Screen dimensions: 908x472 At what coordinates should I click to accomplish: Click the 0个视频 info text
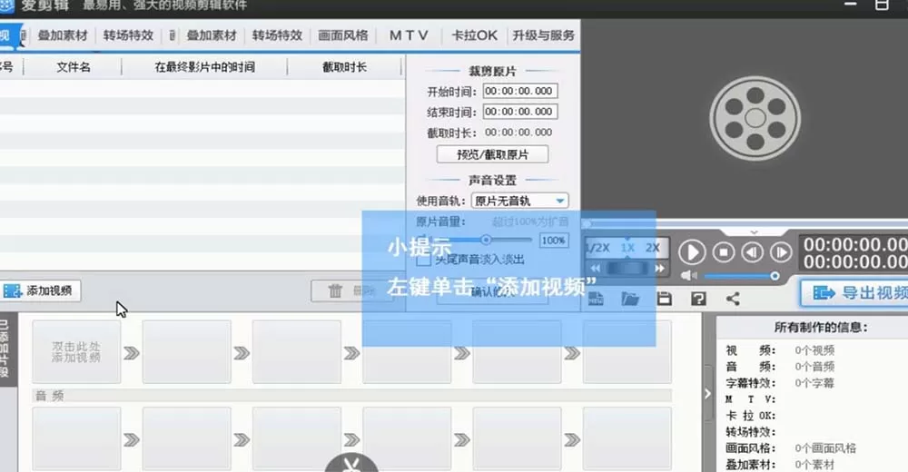(814, 350)
